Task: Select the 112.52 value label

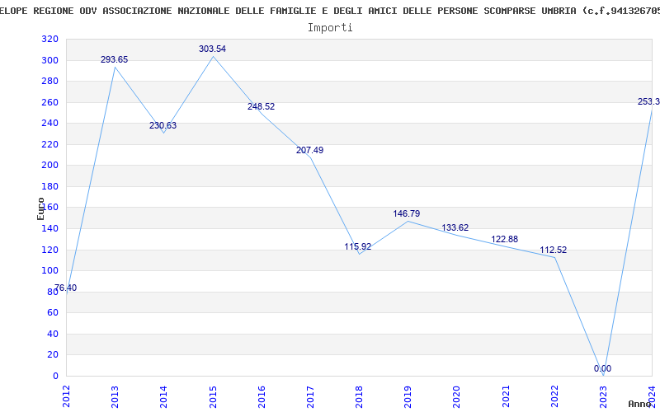Action: (554, 250)
